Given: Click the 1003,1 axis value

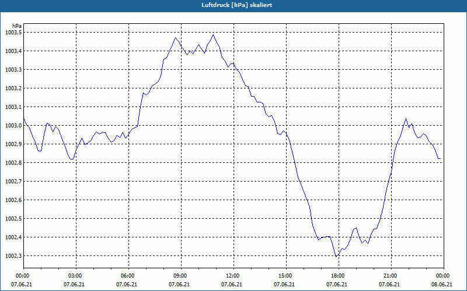Looking at the screenshot, I should pyautogui.click(x=13, y=107).
